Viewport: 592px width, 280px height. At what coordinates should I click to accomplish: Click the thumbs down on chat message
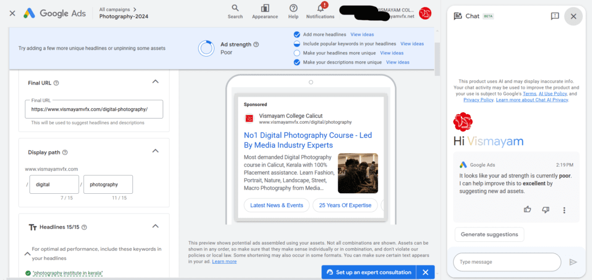coord(546,210)
